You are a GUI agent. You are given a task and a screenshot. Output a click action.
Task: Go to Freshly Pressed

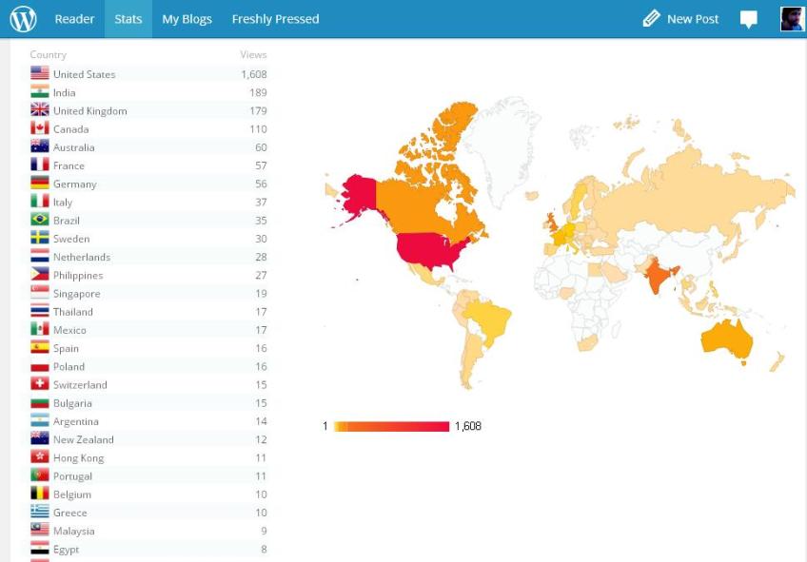(275, 19)
